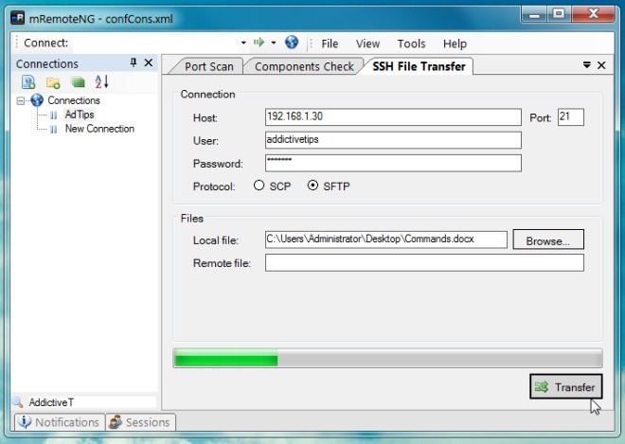Collapse the Connections tree root node
Image resolution: width=625 pixels, height=444 pixels.
(20, 100)
